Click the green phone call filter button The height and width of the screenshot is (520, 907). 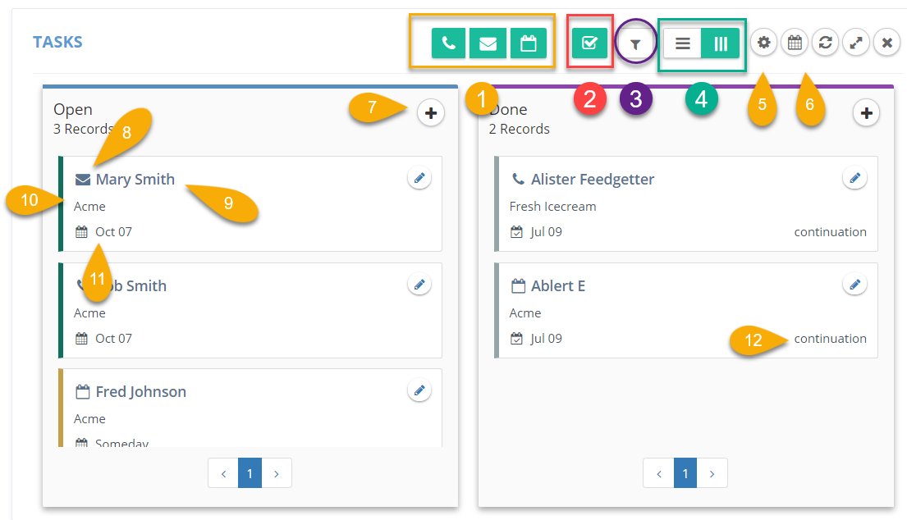(x=448, y=43)
